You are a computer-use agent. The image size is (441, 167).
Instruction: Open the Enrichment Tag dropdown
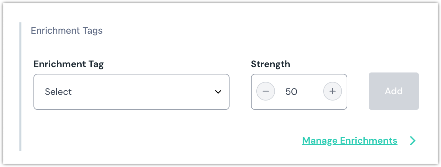[x=131, y=92]
